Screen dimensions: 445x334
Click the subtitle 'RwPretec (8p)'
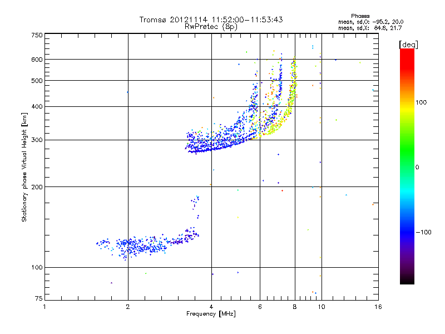coord(211,27)
